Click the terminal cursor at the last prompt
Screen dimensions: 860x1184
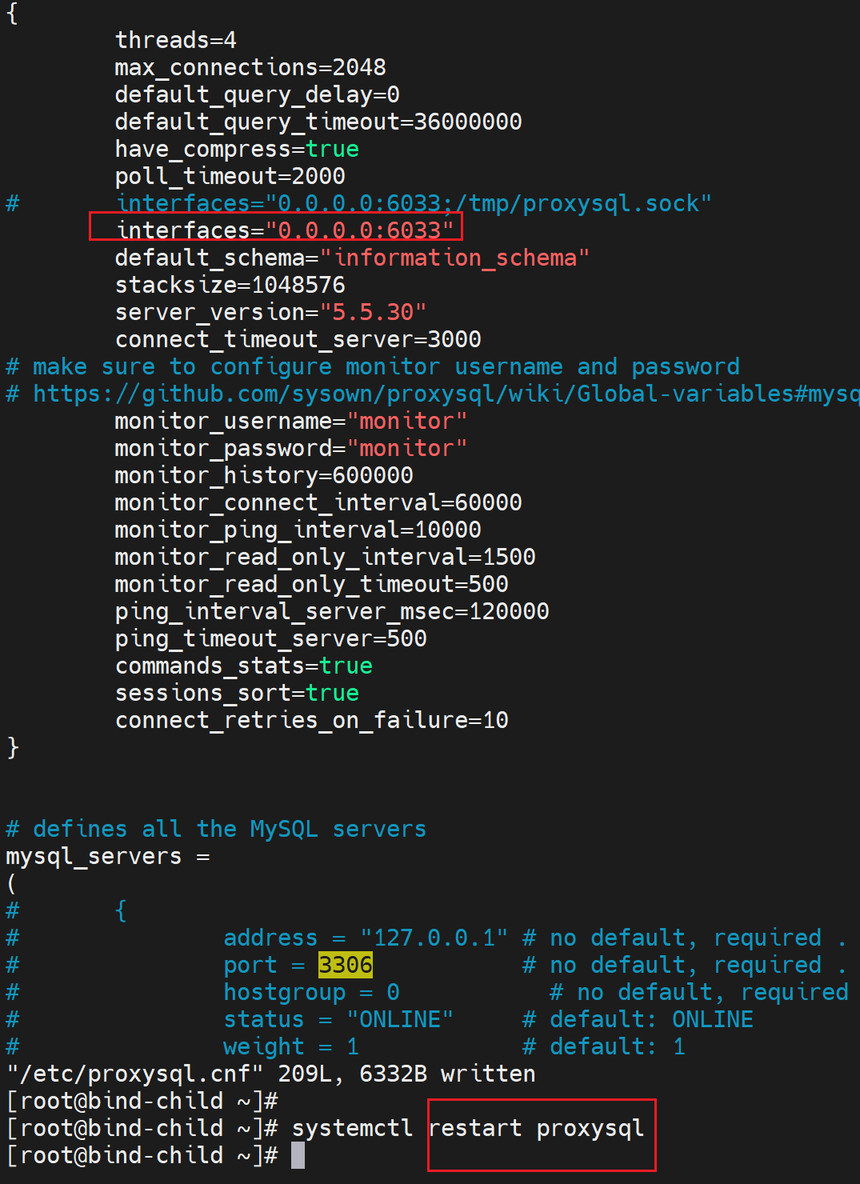point(298,1155)
